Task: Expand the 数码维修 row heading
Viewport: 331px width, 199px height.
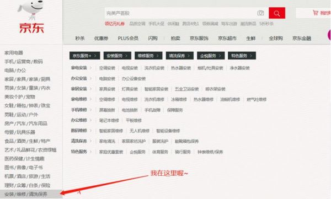Action: point(79,131)
